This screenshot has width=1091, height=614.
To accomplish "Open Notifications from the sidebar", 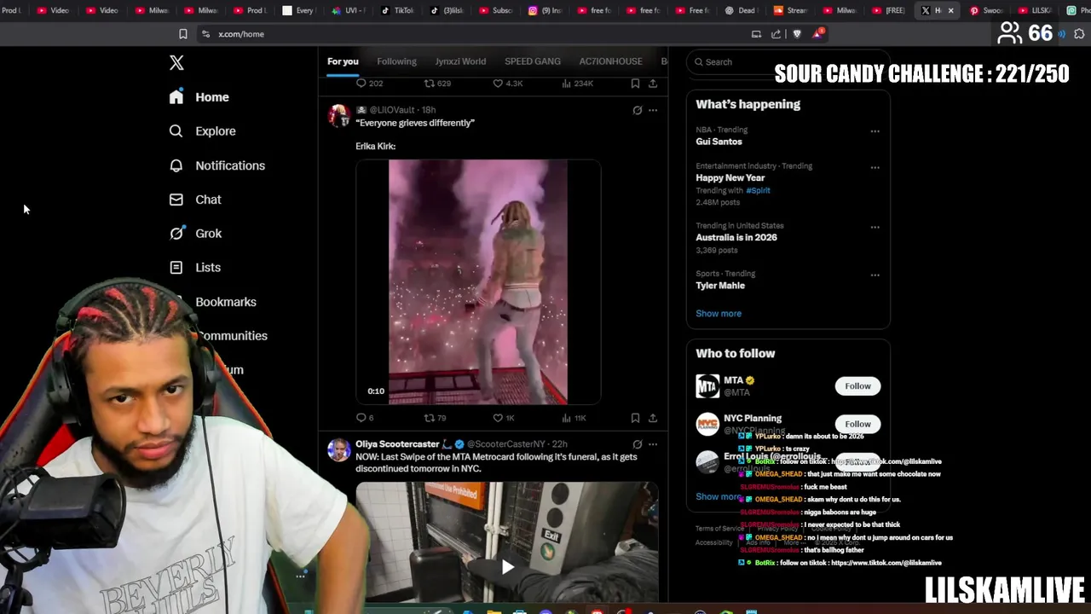I will click(217, 165).
